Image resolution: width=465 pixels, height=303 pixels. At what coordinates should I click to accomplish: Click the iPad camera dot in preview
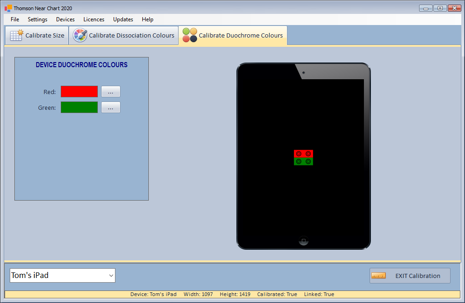[x=303, y=73]
